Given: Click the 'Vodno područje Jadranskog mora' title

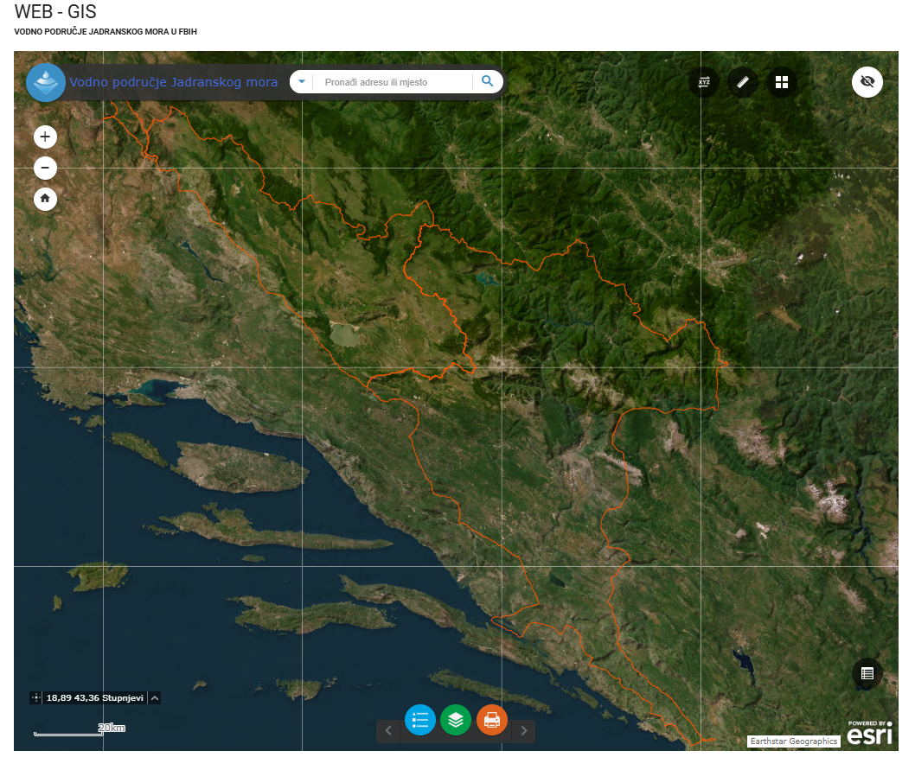Looking at the screenshot, I should (173, 82).
